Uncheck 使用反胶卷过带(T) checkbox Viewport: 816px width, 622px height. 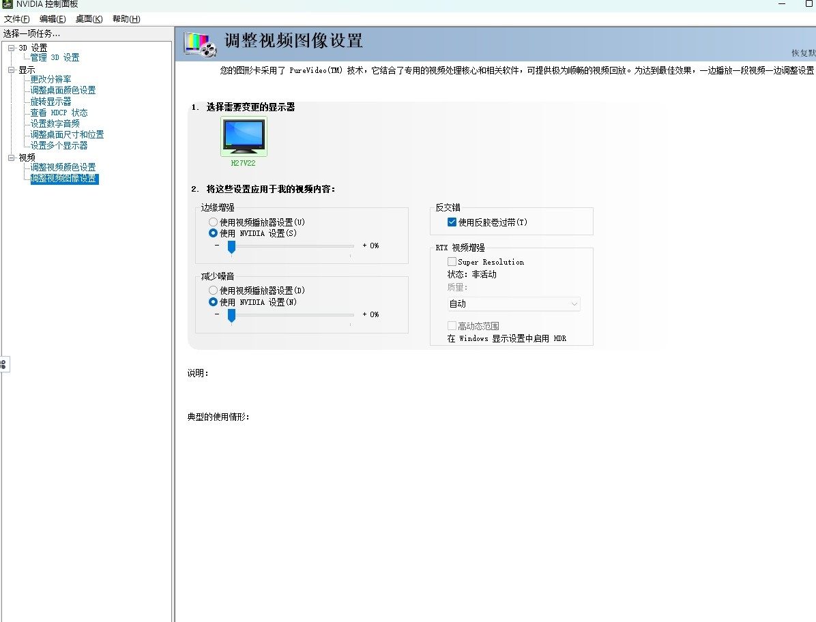452,222
